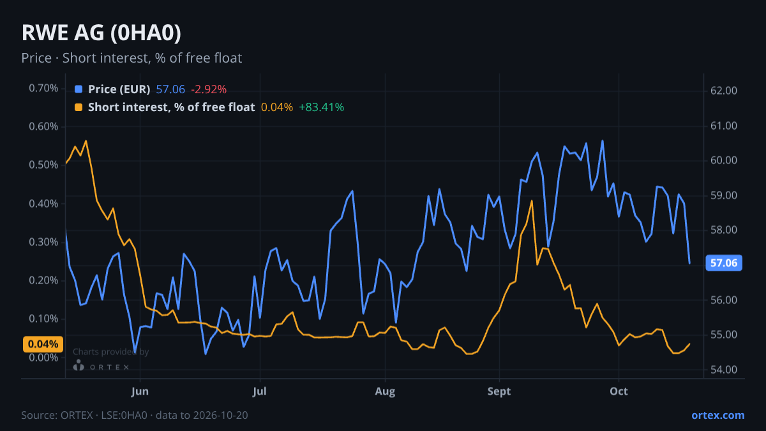Viewport: 766px width, 431px height.
Task: Click the orange Short interest legend square
Action: tap(79, 107)
